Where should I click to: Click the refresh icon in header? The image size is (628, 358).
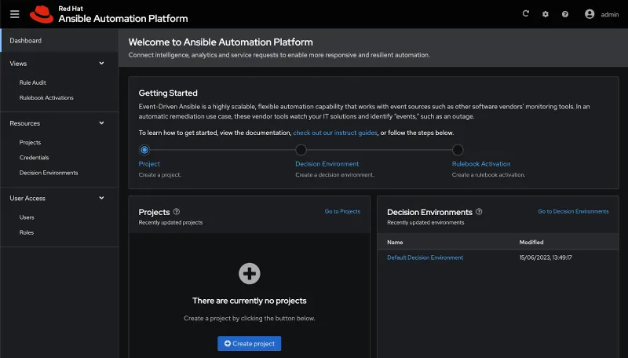[526, 14]
